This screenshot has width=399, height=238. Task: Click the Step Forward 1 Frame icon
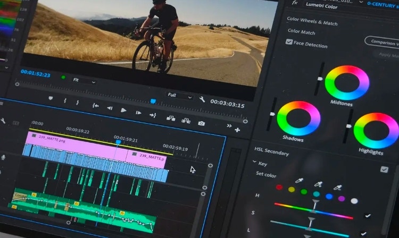(138, 112)
